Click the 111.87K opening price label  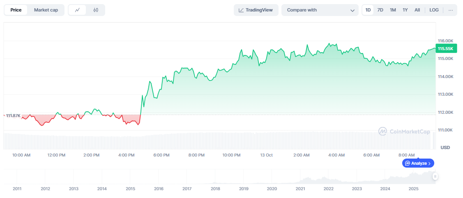pos(13,116)
